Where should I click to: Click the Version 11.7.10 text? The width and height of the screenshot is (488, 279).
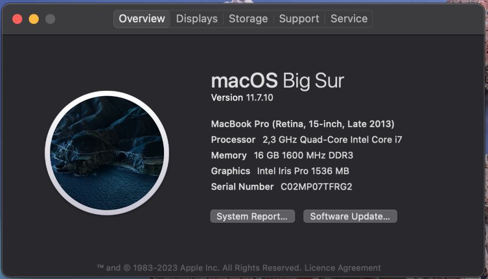pyautogui.click(x=242, y=98)
